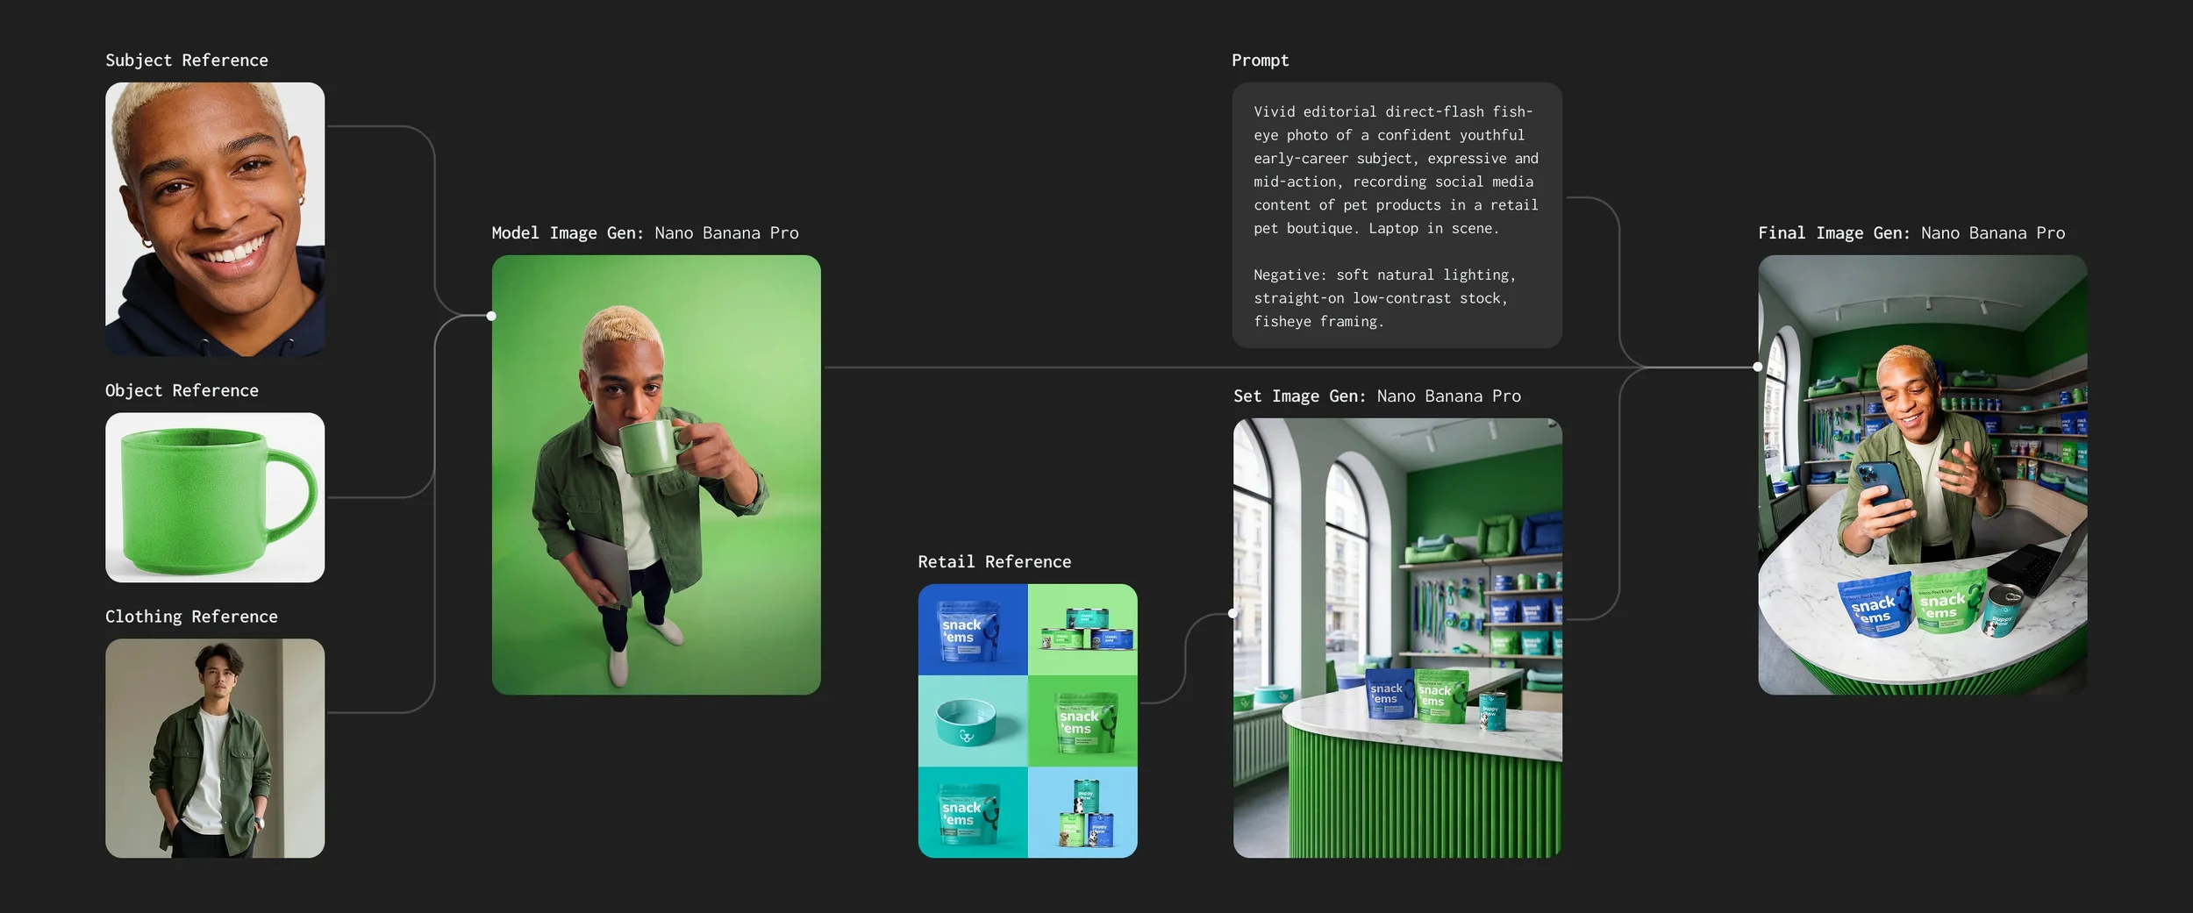Click the input connector dot on Model Image Gen
This screenshot has width=2193, height=913.
[491, 316]
